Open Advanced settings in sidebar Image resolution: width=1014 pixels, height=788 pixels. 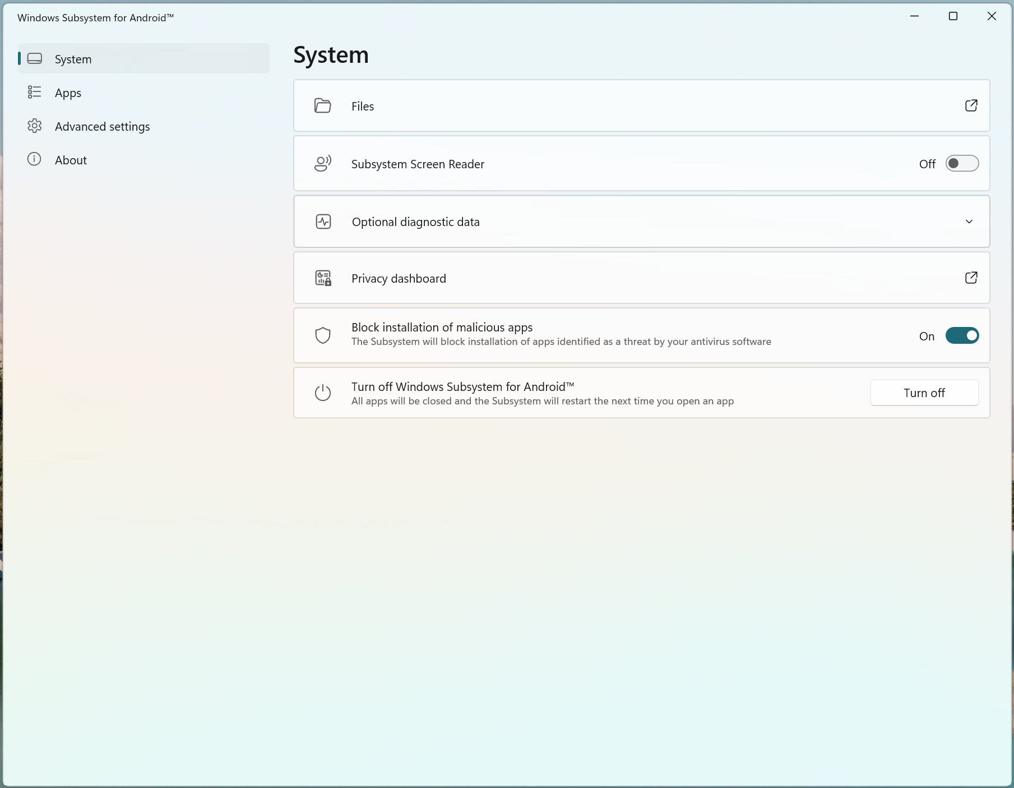click(x=143, y=126)
